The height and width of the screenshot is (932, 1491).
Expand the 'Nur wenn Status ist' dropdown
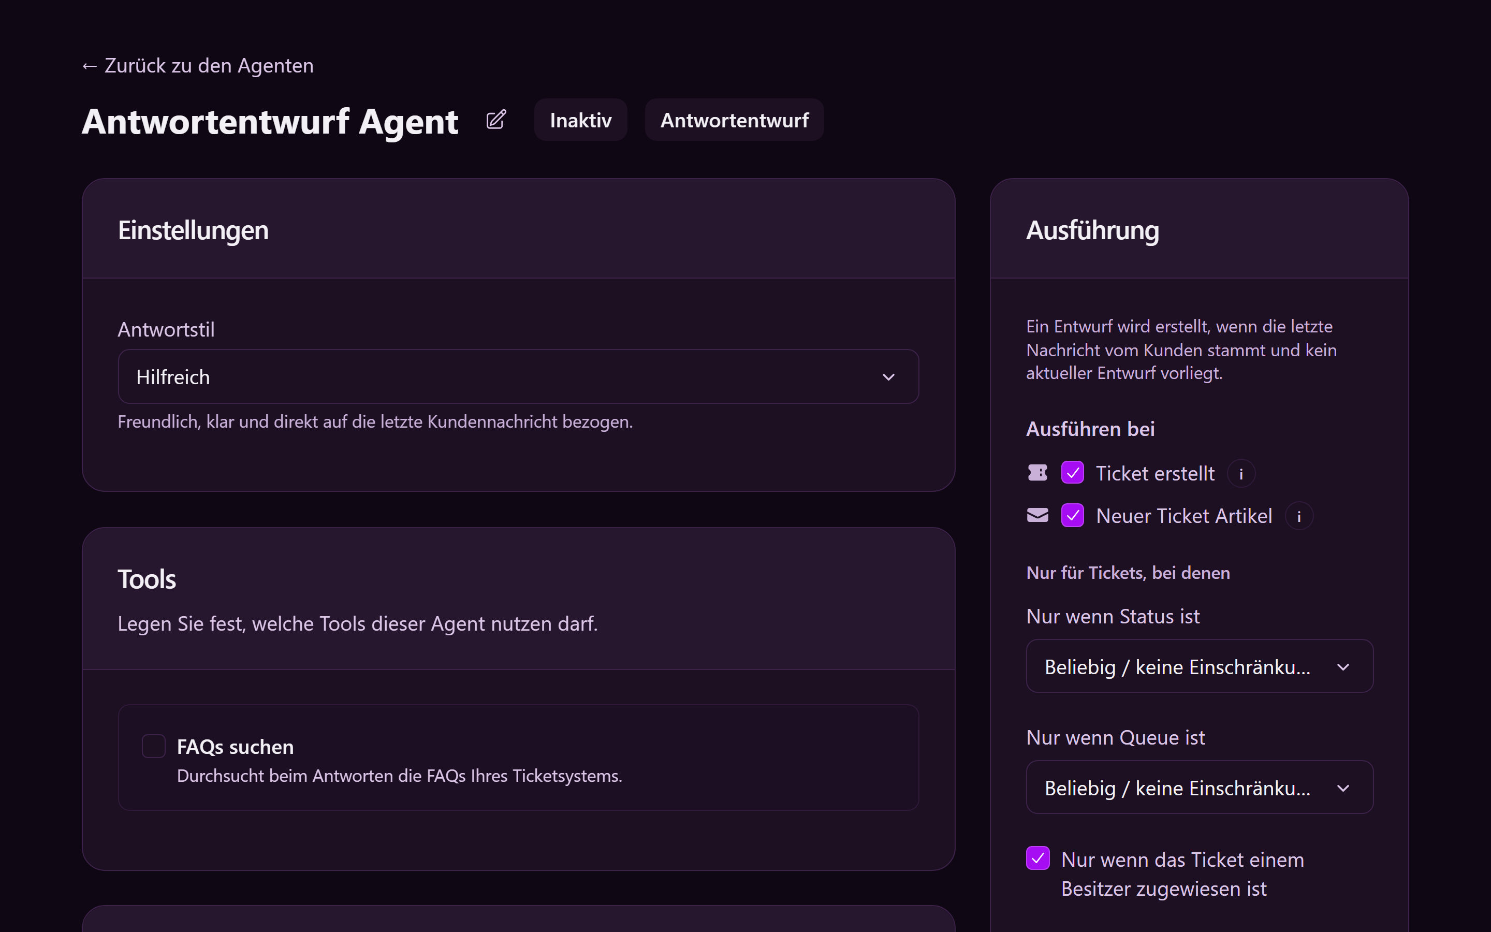pyautogui.click(x=1199, y=666)
